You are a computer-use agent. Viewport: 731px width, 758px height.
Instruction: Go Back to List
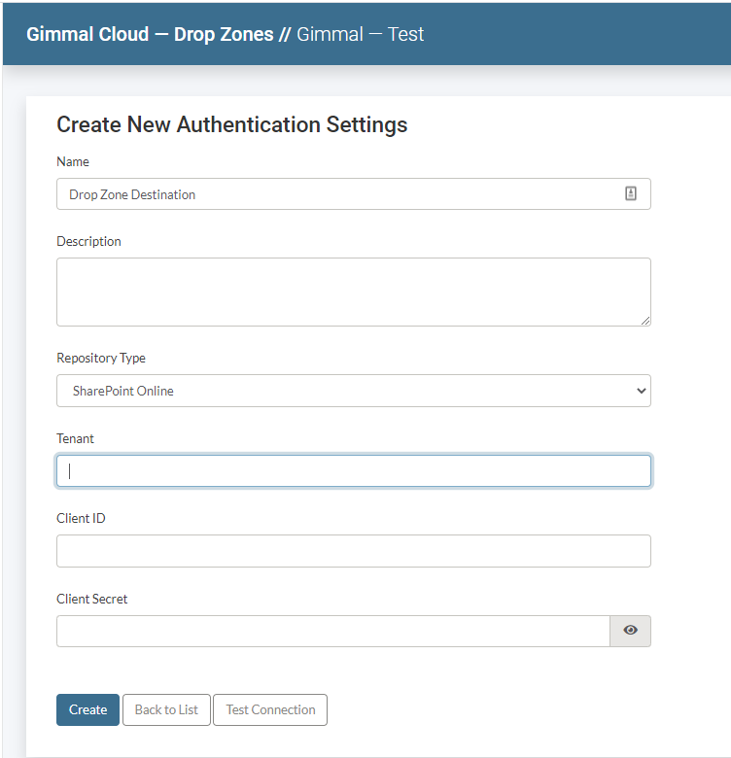point(166,709)
